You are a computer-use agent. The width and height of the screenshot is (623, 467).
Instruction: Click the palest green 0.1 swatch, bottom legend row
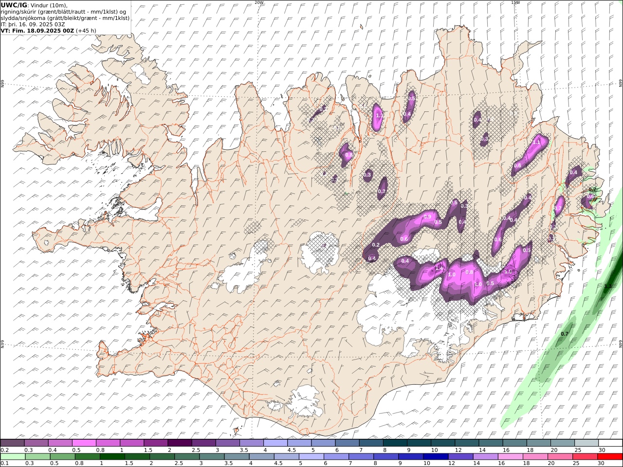[13, 457]
